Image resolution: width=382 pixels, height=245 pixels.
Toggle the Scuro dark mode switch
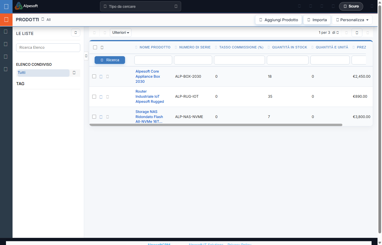(351, 6)
